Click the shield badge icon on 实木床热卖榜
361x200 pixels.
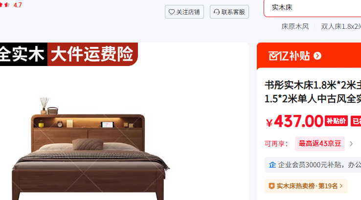271,186
